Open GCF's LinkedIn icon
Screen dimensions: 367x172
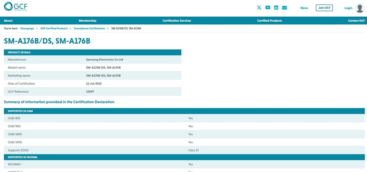(x=276, y=8)
